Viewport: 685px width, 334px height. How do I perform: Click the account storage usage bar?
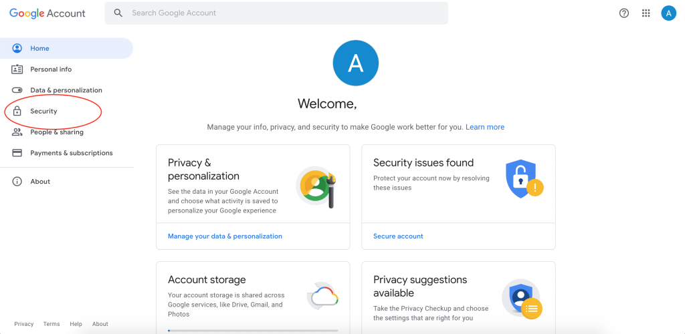pyautogui.click(x=253, y=330)
